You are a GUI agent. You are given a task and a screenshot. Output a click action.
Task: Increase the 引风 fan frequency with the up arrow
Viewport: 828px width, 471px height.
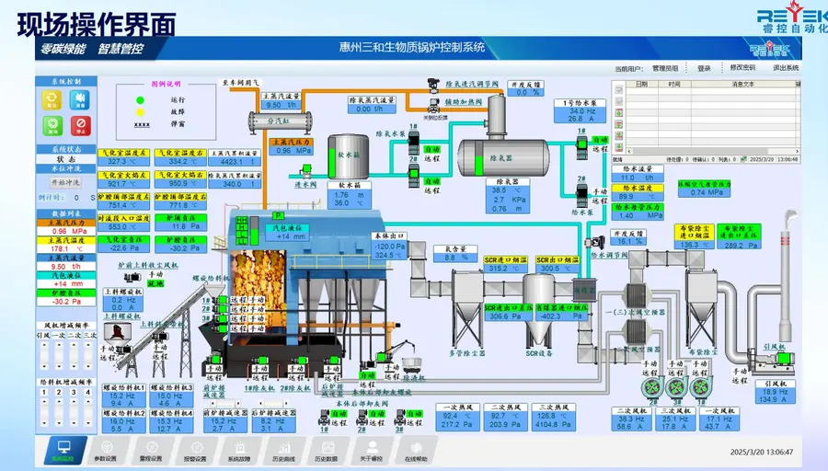pos(44,345)
